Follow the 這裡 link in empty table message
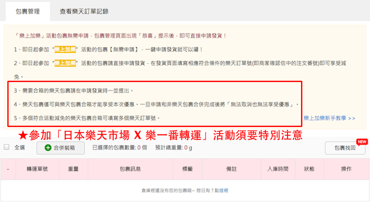The image size is (370, 214). point(224,191)
